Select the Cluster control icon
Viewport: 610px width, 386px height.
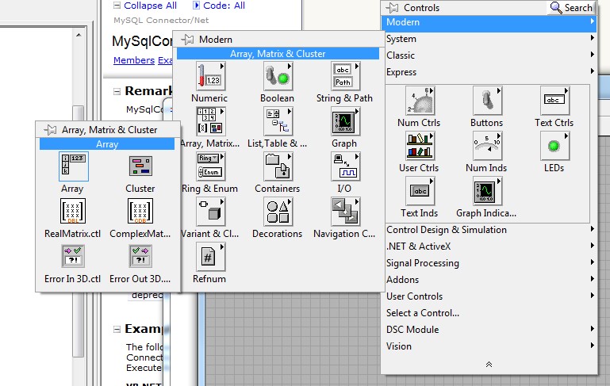point(140,166)
